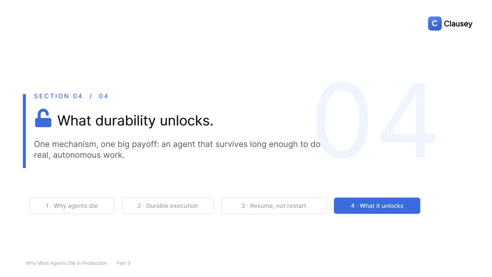The image size is (492, 277).
Task: Select the "1 · Why agents die" pill
Action: coord(72,206)
